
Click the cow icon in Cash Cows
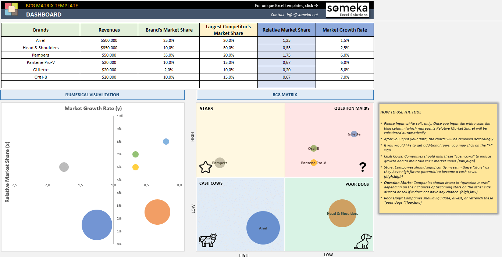click(208, 240)
